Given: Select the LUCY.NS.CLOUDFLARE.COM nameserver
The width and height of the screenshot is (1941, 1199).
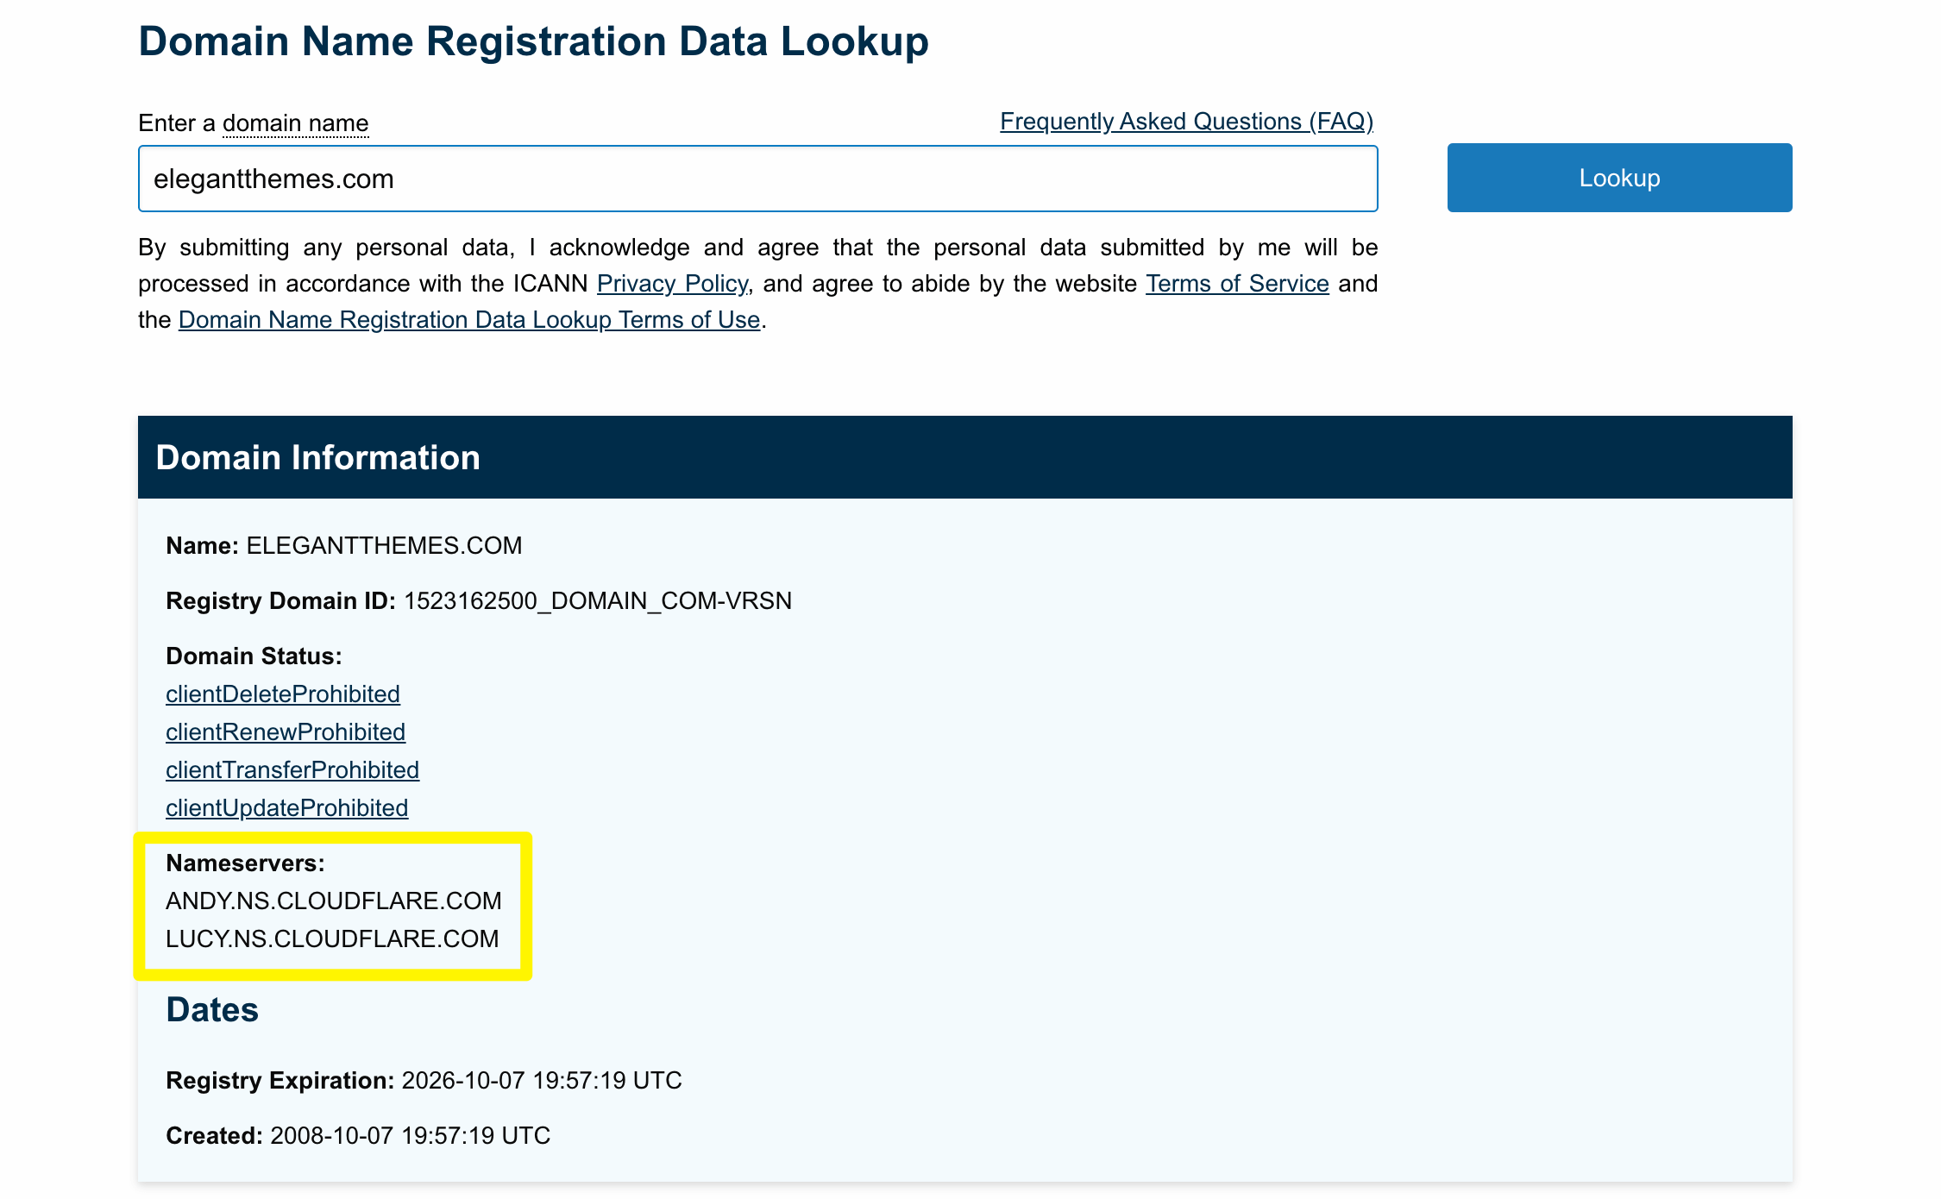Looking at the screenshot, I should pos(332,938).
